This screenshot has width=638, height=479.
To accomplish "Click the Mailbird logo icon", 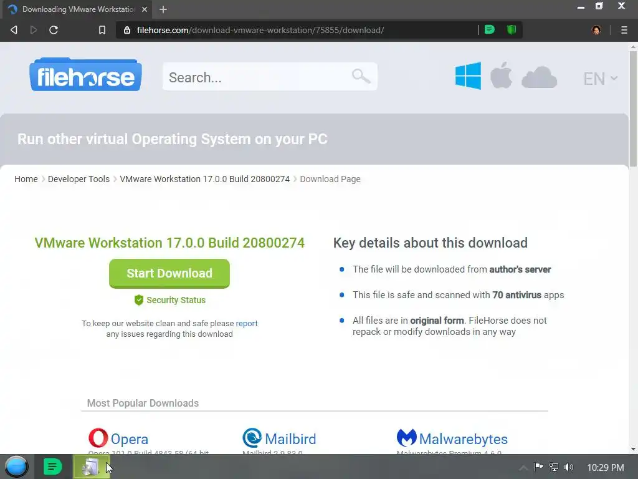I will coord(252,438).
